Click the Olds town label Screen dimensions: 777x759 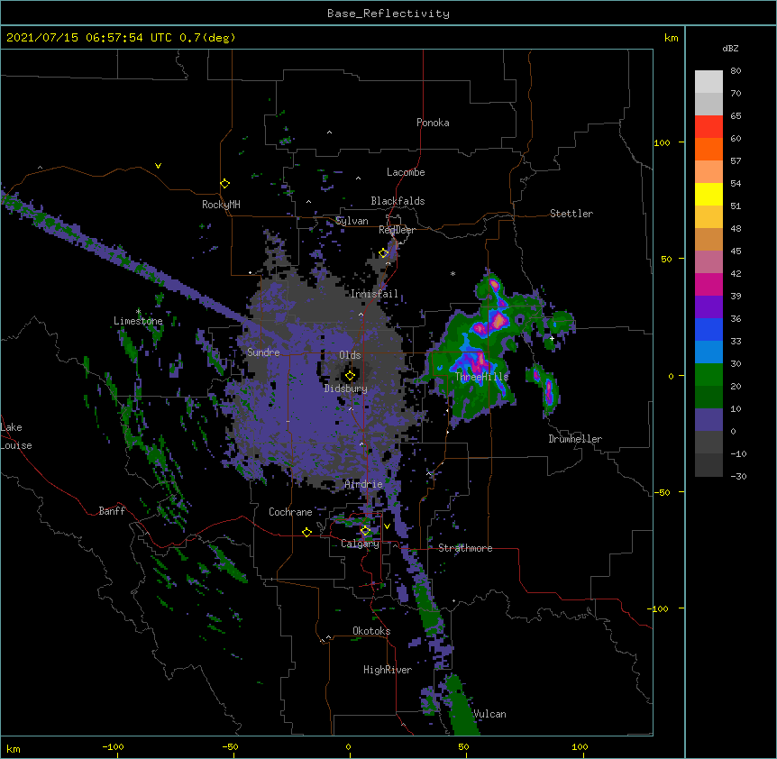pos(350,355)
